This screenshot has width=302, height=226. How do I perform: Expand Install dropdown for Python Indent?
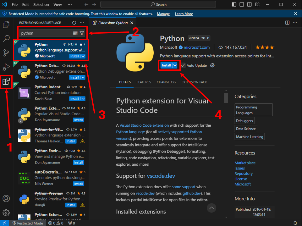coord(83,99)
